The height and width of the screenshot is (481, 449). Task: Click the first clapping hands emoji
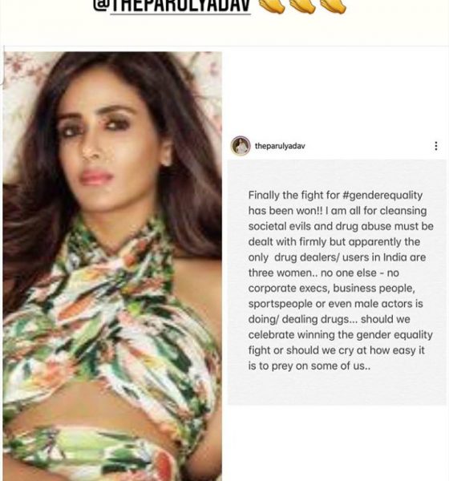[272, 6]
